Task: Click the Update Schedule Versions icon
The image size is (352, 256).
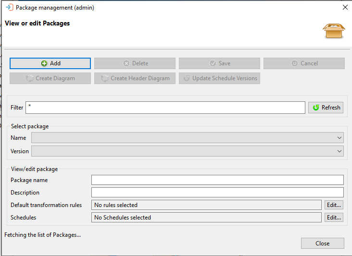Action: click(x=187, y=78)
